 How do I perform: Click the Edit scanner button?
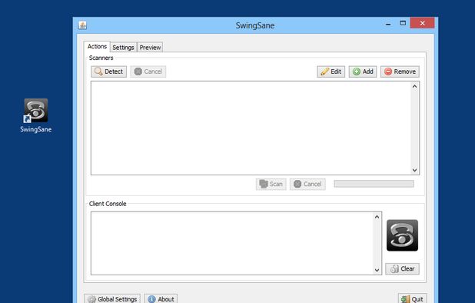[331, 72]
